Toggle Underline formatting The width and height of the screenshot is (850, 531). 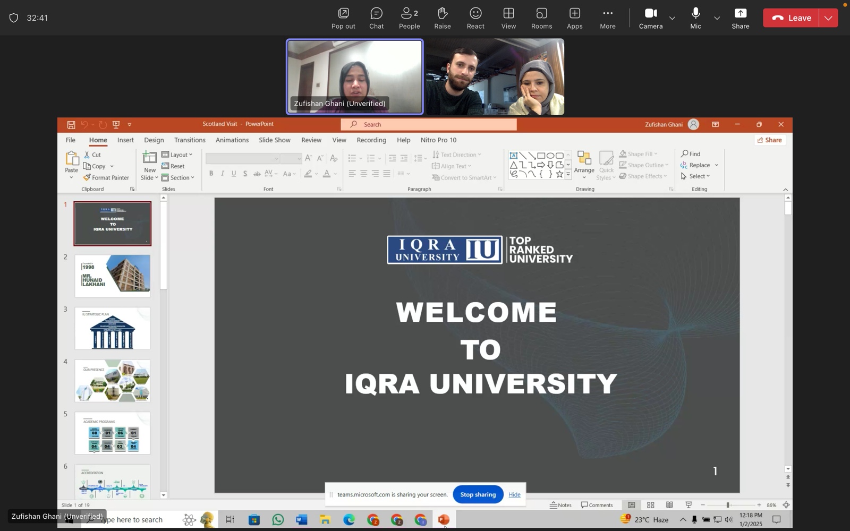(234, 174)
